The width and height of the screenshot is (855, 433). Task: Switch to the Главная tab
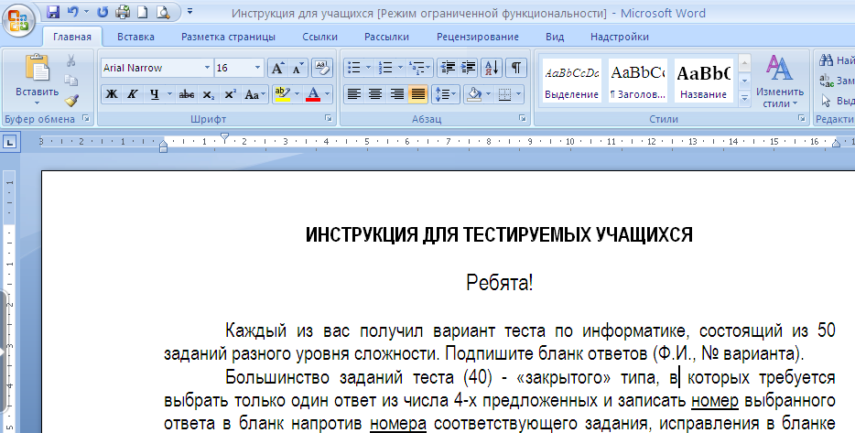72,38
